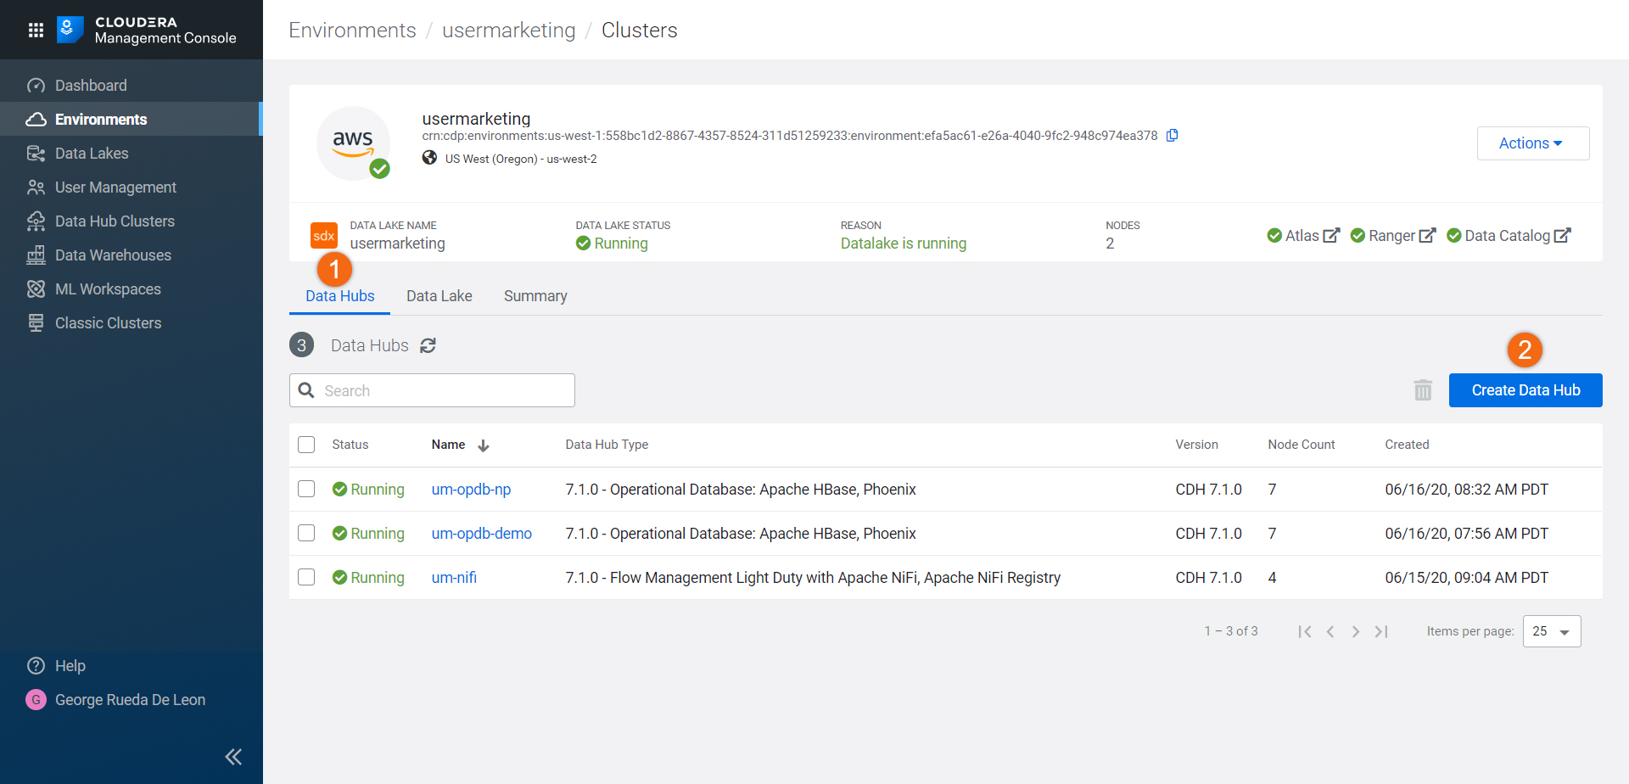The width and height of the screenshot is (1629, 784).
Task: Sort by Name column arrow
Action: coord(484,445)
